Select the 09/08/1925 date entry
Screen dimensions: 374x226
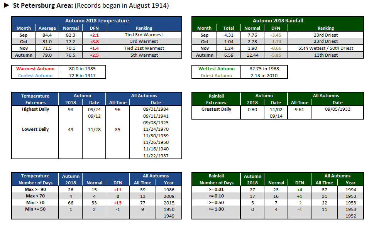point(156,123)
